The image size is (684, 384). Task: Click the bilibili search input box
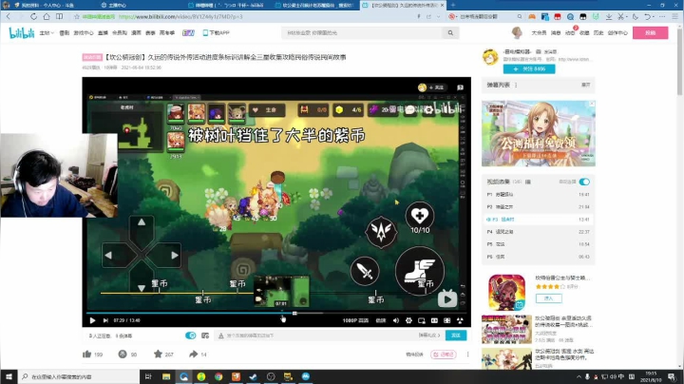click(x=362, y=32)
